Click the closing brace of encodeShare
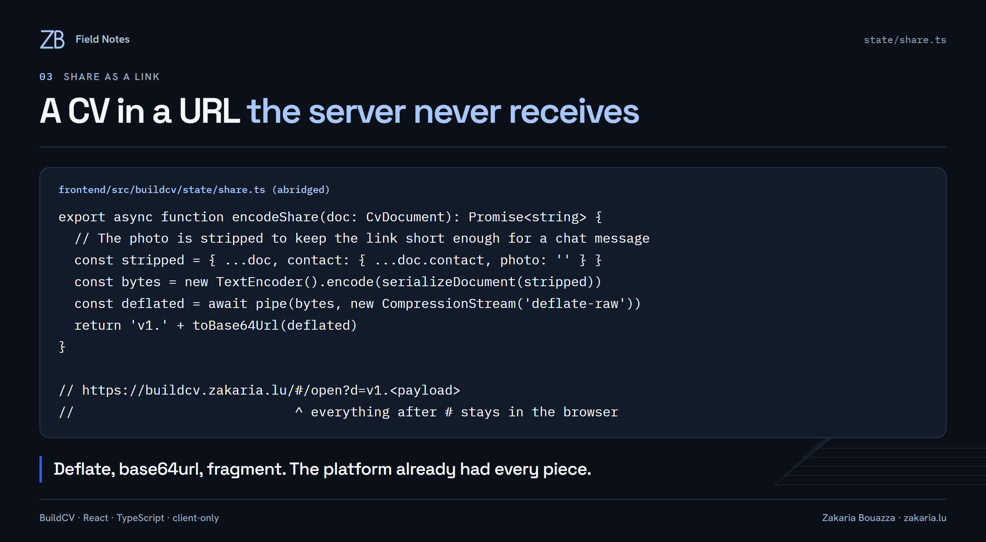The width and height of the screenshot is (986, 542). [x=62, y=347]
